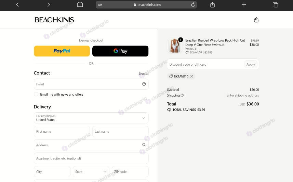Click the email field help question-mark icon

[x=144, y=84]
